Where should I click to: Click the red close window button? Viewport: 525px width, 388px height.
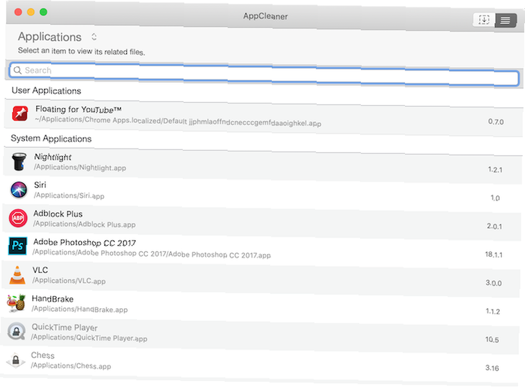(18, 12)
